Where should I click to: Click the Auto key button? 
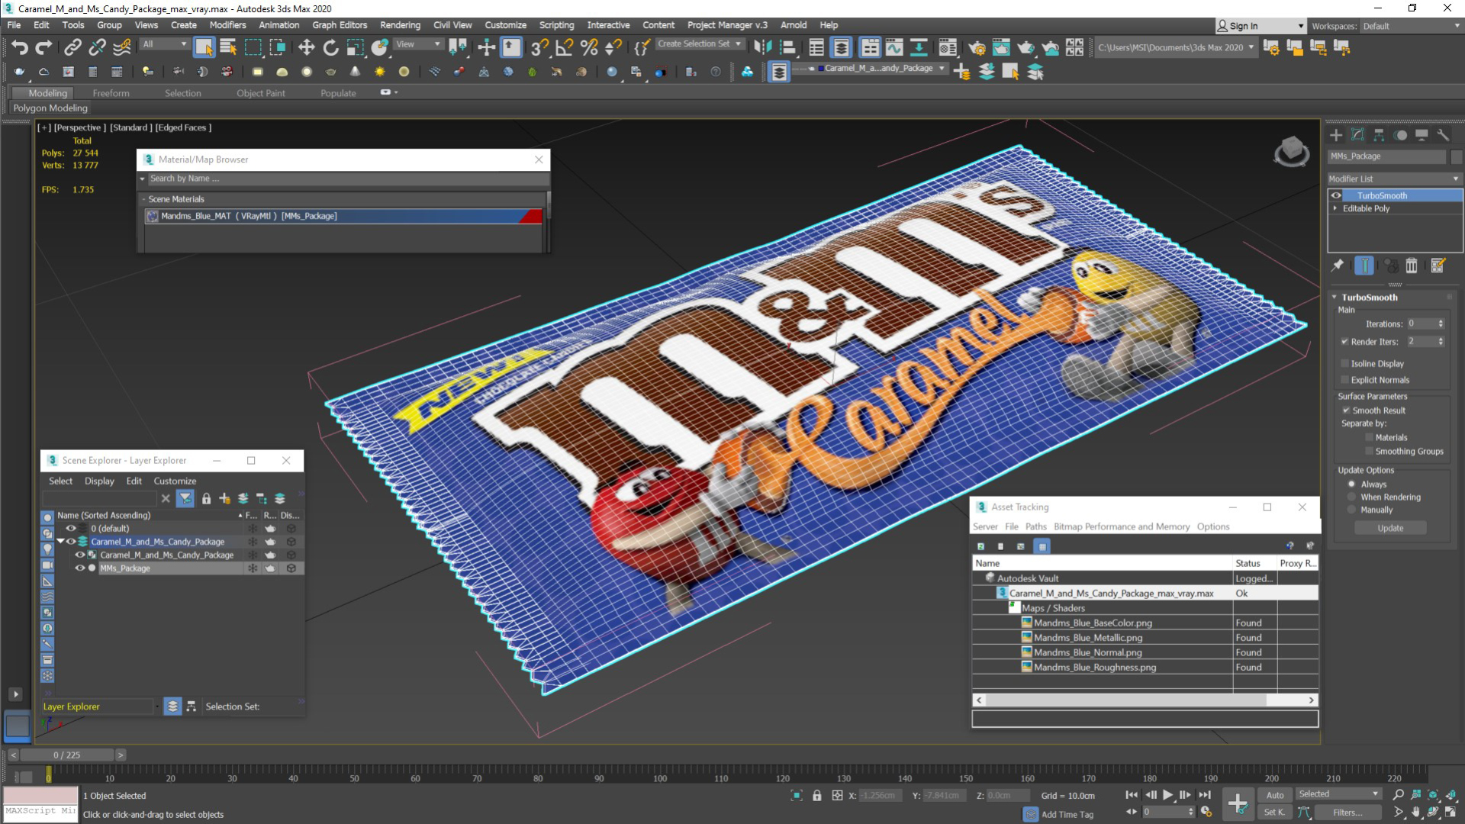point(1275,795)
